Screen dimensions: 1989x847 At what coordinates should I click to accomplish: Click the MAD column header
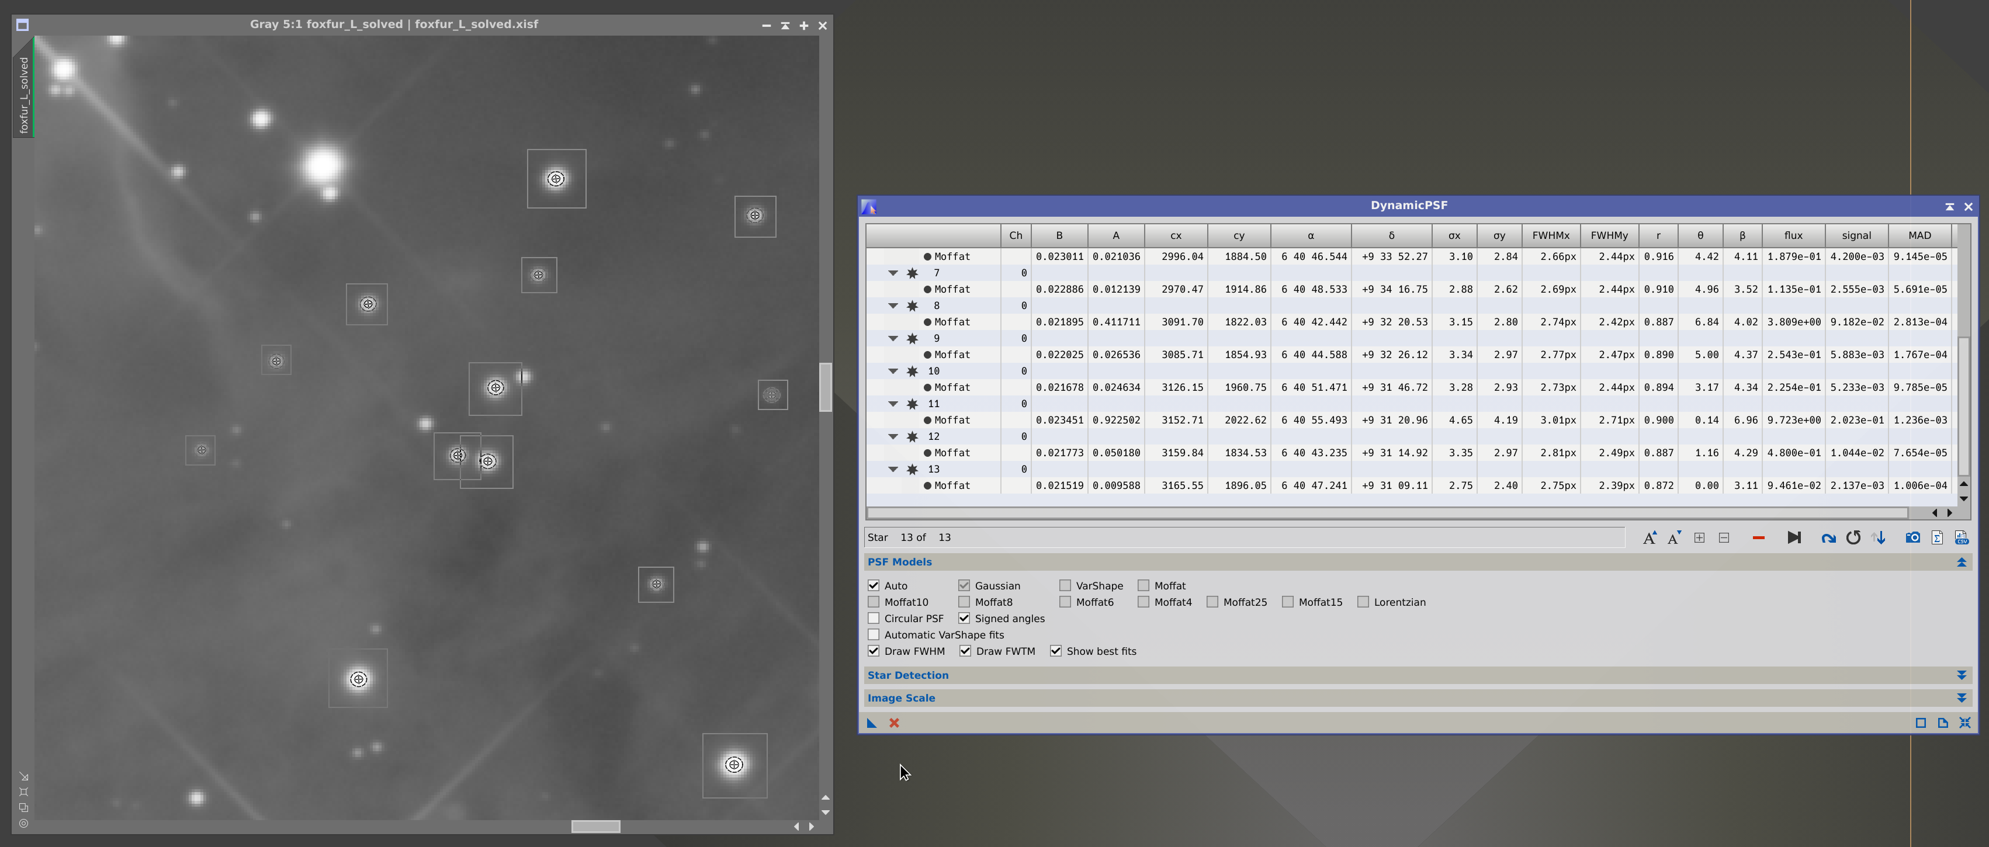click(x=1919, y=235)
